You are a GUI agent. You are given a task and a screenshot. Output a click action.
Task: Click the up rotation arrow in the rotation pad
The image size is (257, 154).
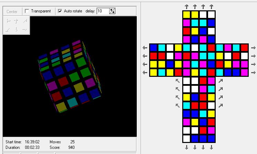(16, 21)
